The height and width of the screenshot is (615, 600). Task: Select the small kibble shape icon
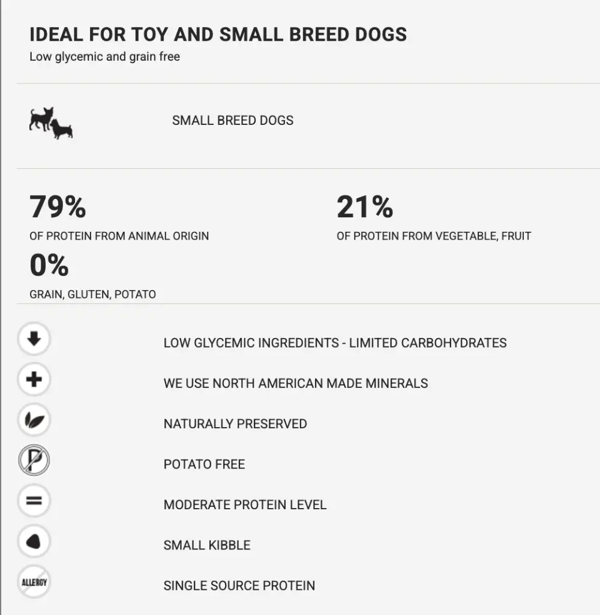pyautogui.click(x=34, y=541)
